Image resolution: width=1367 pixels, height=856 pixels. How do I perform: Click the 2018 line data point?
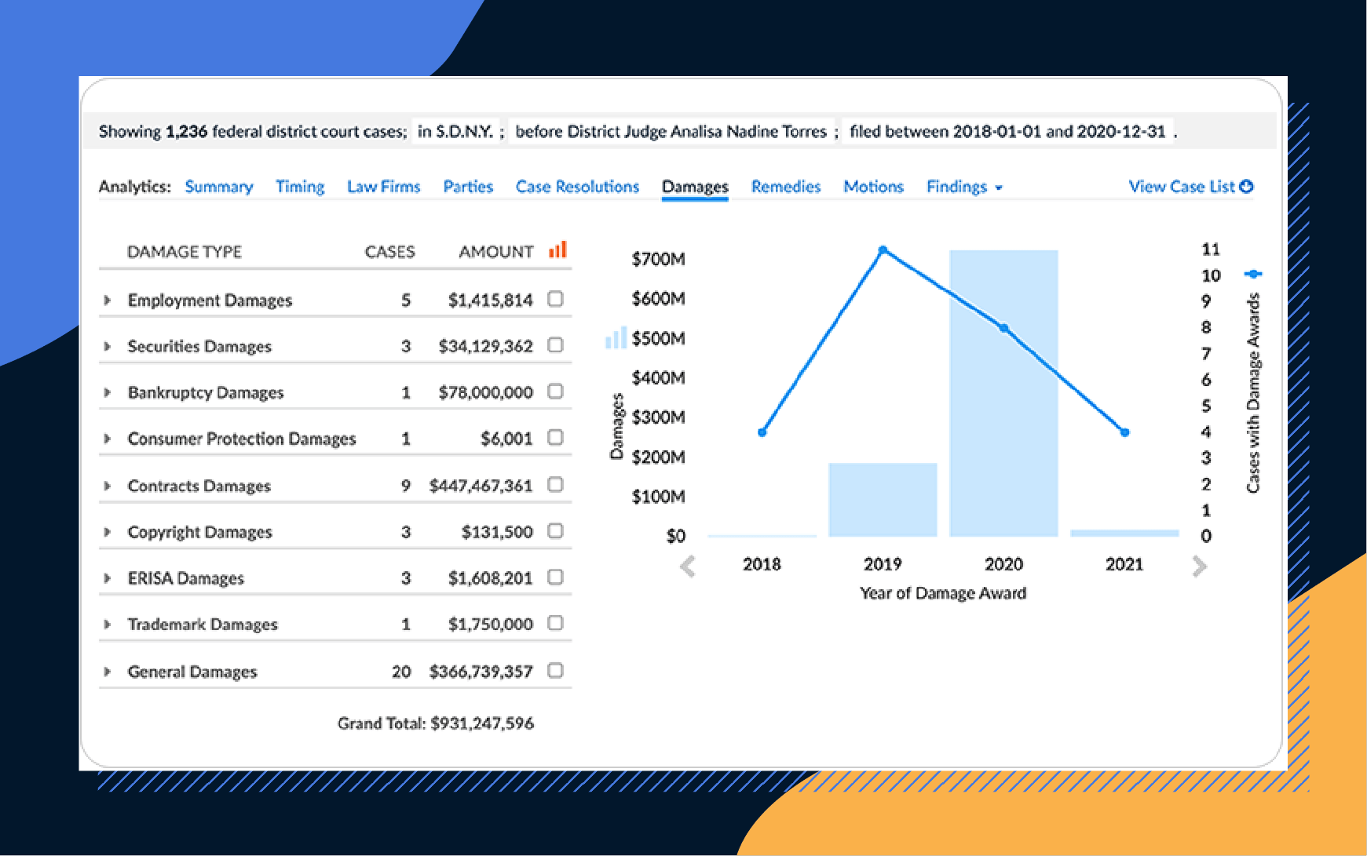[x=762, y=432]
